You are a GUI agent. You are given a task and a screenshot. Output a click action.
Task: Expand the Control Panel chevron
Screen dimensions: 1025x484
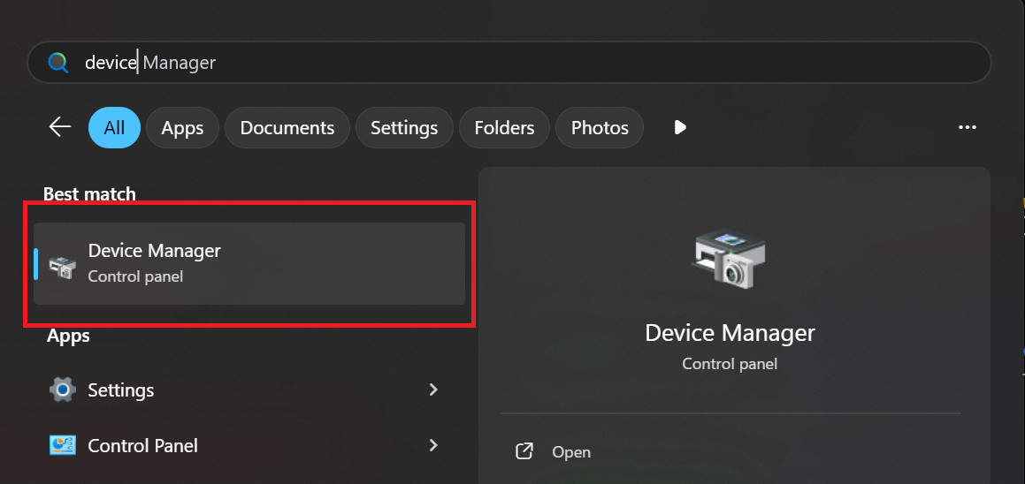tap(433, 445)
